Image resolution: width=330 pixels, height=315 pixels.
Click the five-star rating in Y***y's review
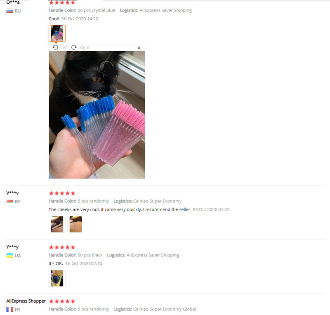pyautogui.click(x=62, y=247)
